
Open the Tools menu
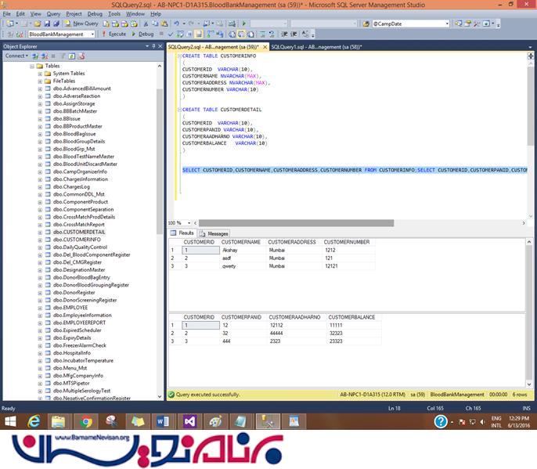point(114,13)
